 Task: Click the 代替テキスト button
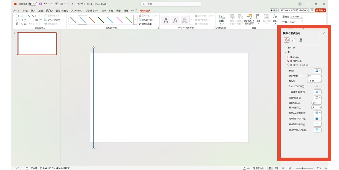click(222, 20)
